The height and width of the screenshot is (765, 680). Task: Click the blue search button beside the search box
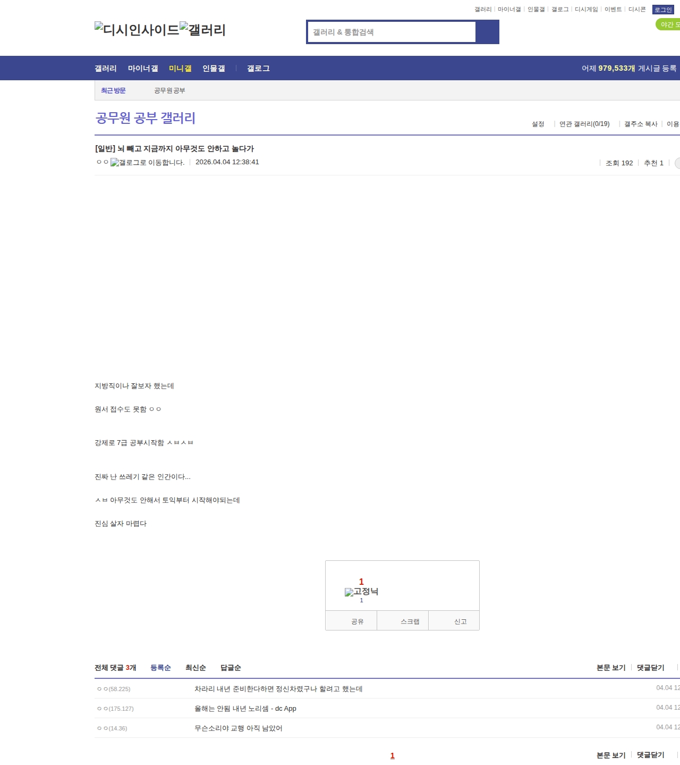coord(487,32)
